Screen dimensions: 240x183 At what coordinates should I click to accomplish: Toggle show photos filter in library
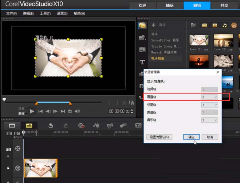tap(214, 25)
